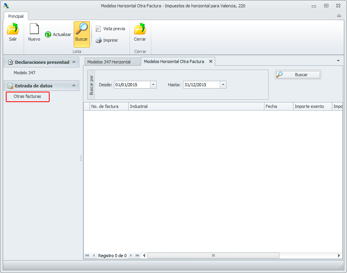
Task: Minimize the application window
Action: click(x=314, y=6)
